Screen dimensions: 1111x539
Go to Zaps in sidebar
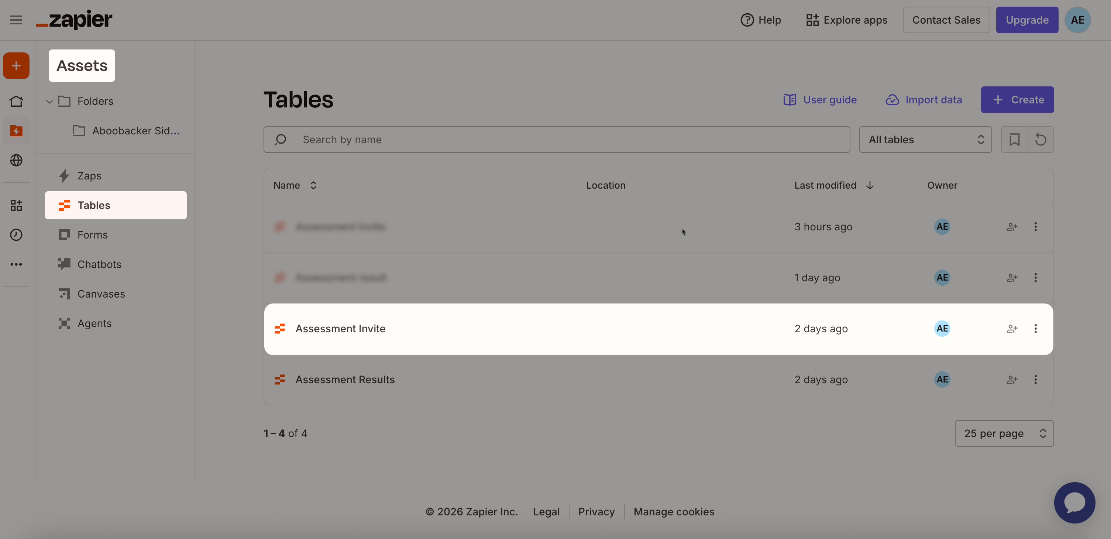coord(89,176)
